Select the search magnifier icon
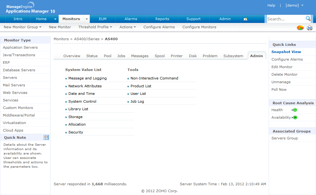Viewport: 316px width, 195px height. pyautogui.click(x=308, y=19)
